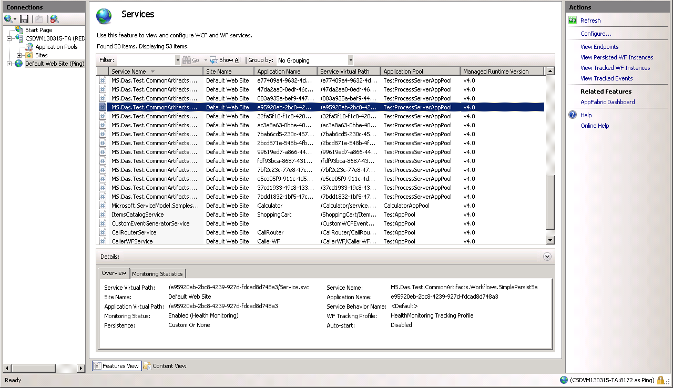Open the Create New Connection globe icon
The image size is (673, 388).
click(x=8, y=19)
